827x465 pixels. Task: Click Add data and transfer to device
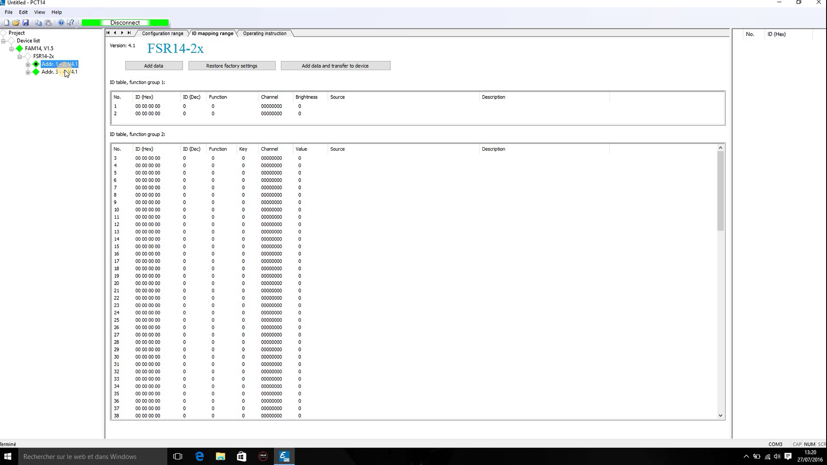tap(335, 66)
